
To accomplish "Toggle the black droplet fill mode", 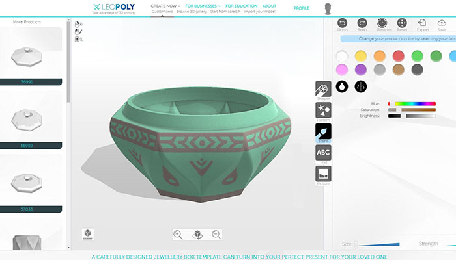I will (342, 86).
